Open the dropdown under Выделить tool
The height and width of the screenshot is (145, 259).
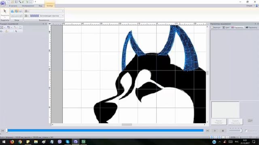pos(5,17)
